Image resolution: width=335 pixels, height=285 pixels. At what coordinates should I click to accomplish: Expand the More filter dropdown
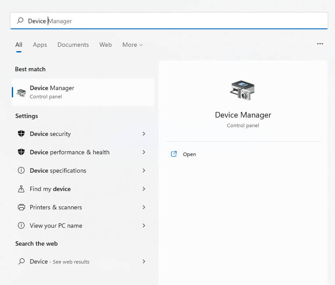tap(133, 45)
